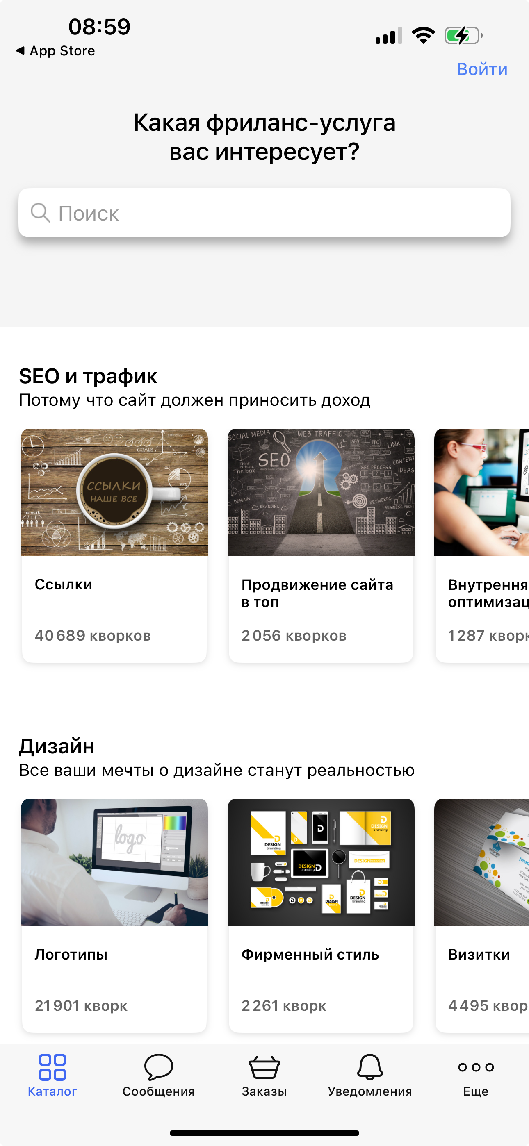This screenshot has width=529, height=1146.
Task: Select Продвижение сайта в топ title
Action: pyautogui.click(x=317, y=593)
